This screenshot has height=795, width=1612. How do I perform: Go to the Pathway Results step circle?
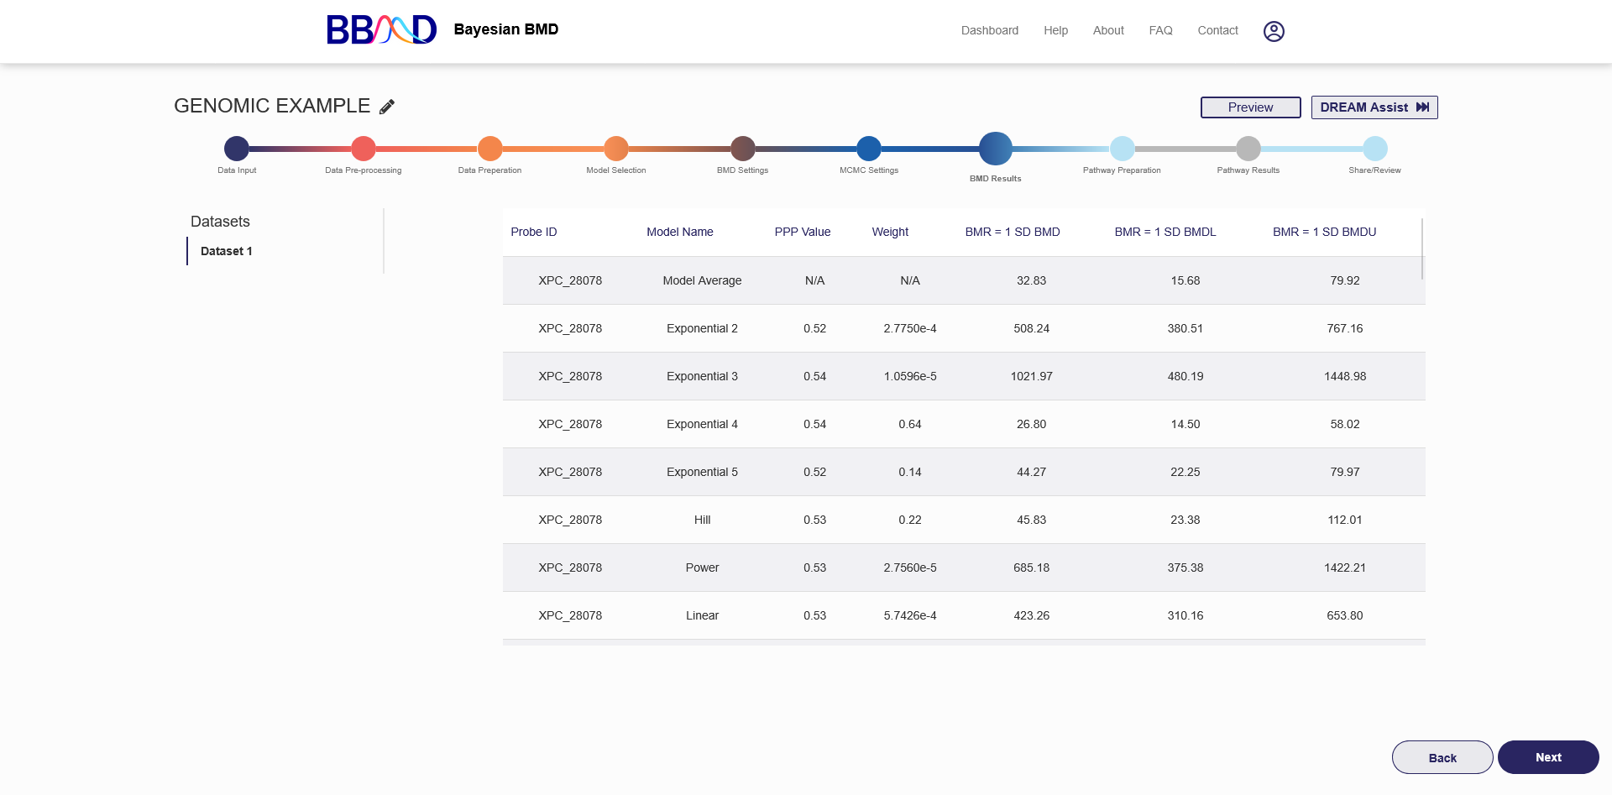click(x=1248, y=149)
